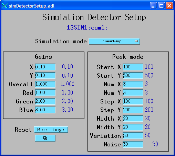Edit the Width Y input field
This screenshot has height=156, width=175.
pos(133,127)
